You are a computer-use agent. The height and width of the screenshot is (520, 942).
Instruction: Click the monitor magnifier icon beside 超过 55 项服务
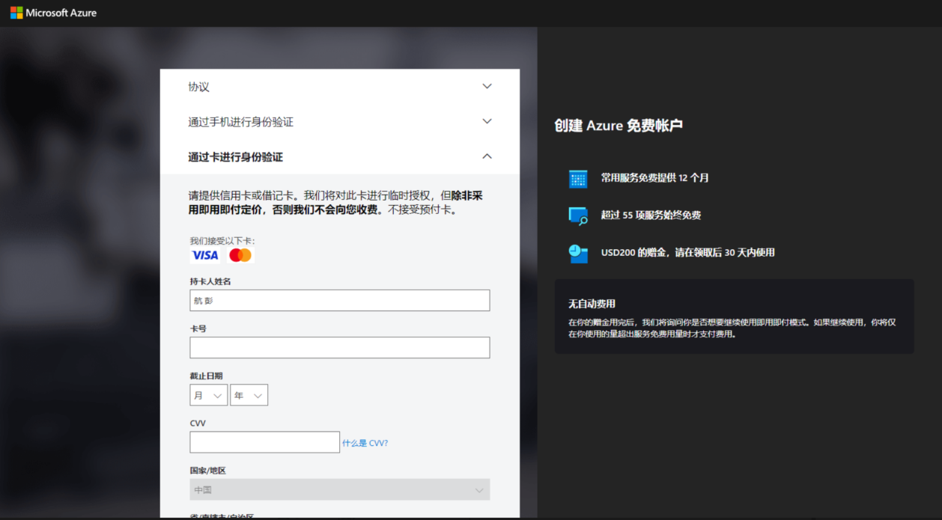577,215
